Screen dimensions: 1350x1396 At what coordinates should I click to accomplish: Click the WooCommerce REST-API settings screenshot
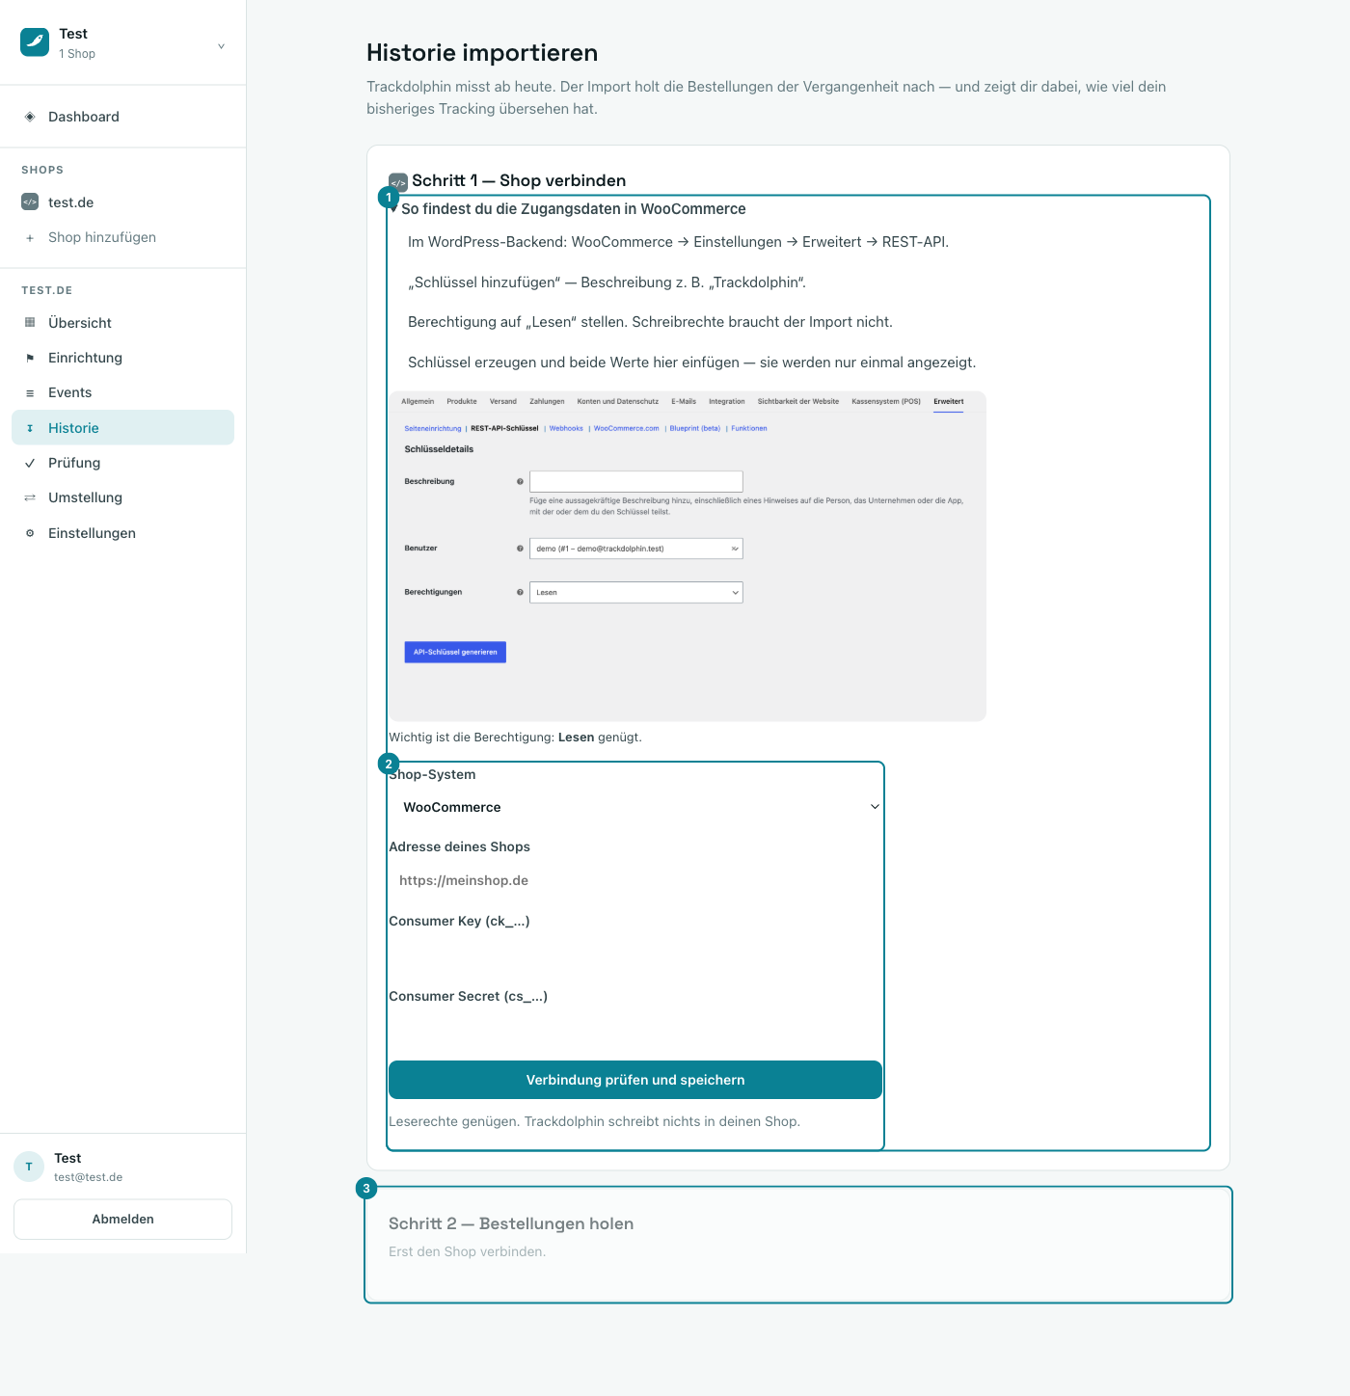tap(688, 556)
